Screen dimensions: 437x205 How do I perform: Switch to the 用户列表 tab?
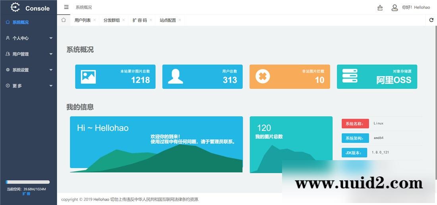coord(82,20)
